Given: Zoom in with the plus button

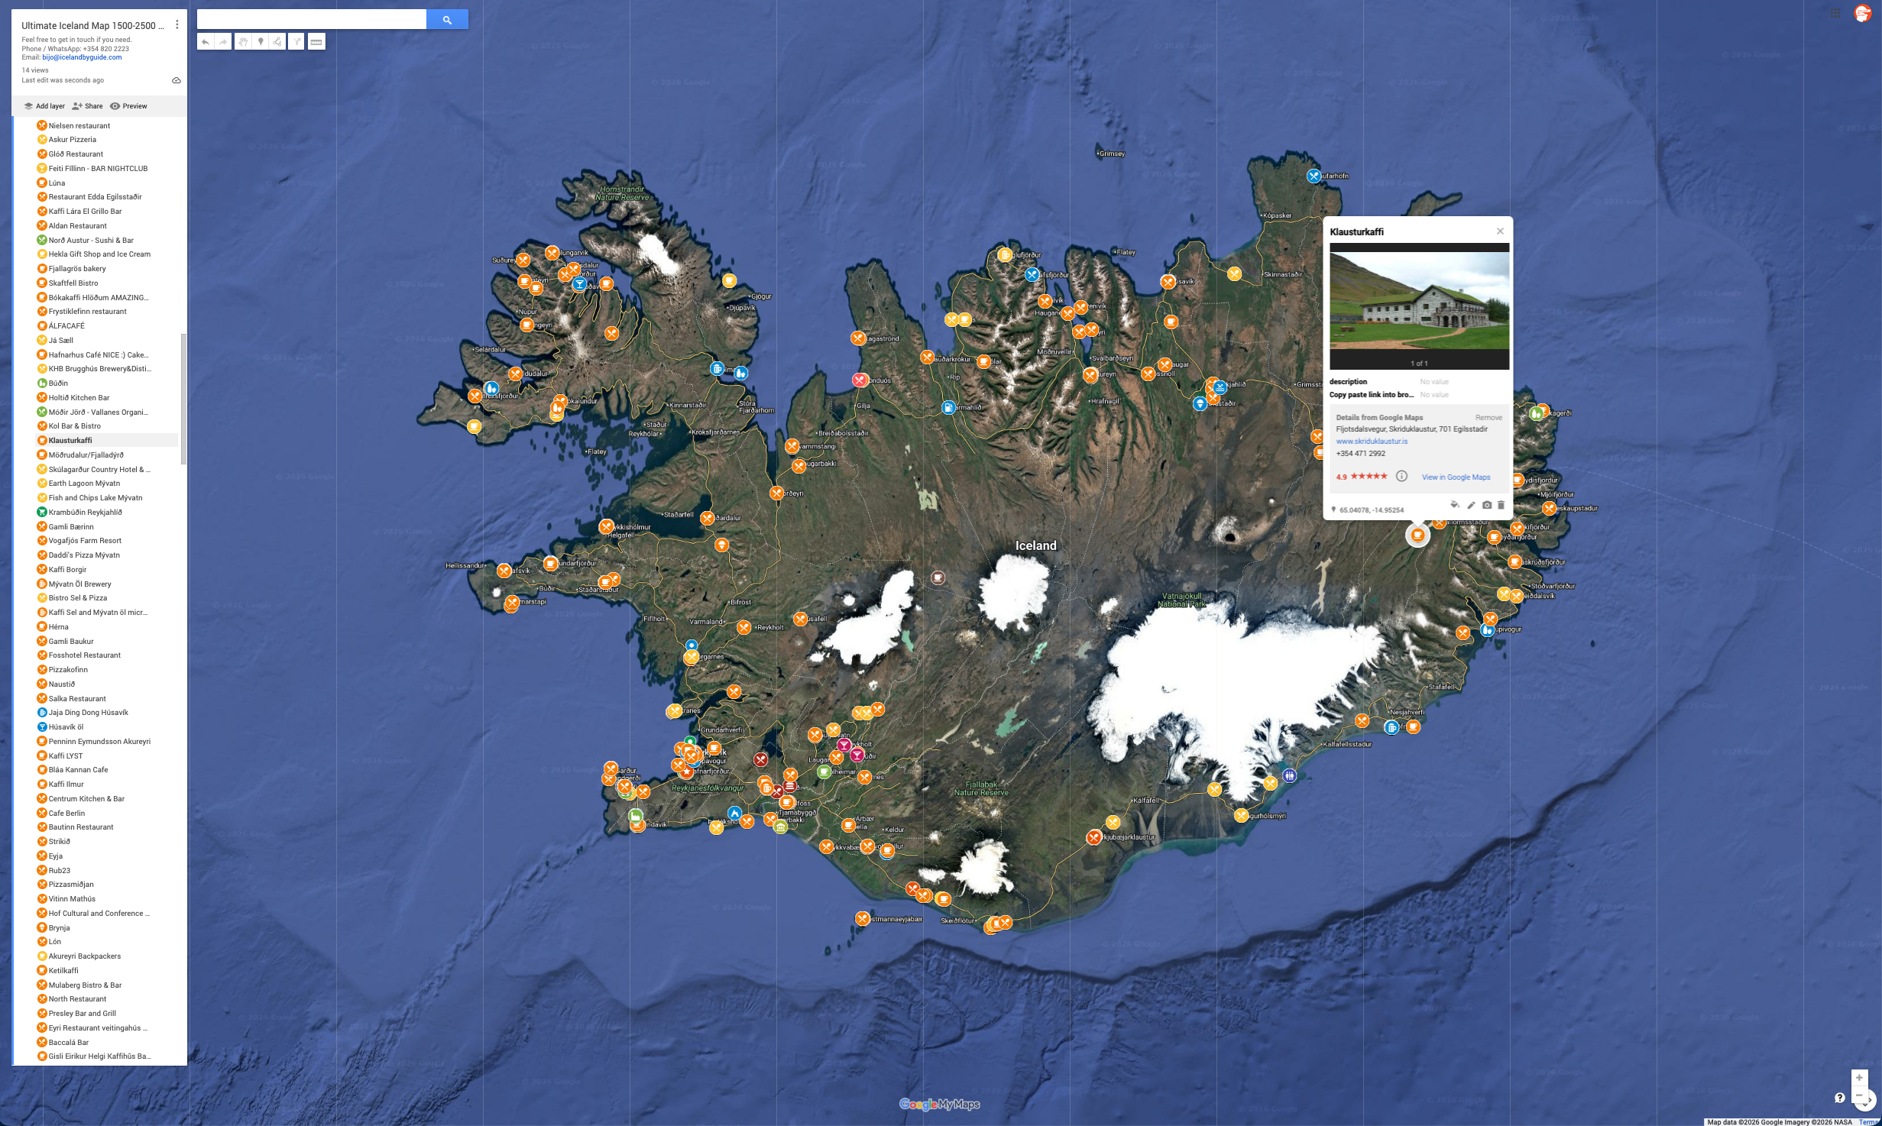Looking at the screenshot, I should (x=1859, y=1078).
